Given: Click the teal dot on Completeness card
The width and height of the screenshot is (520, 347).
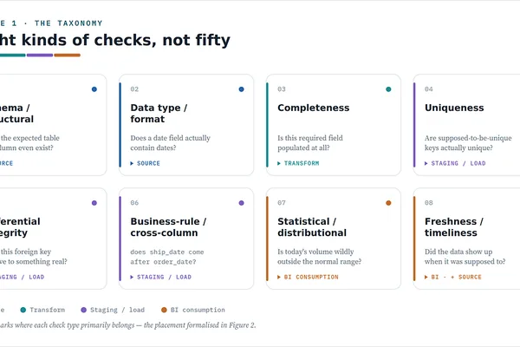Looking at the screenshot, I should pos(388,89).
